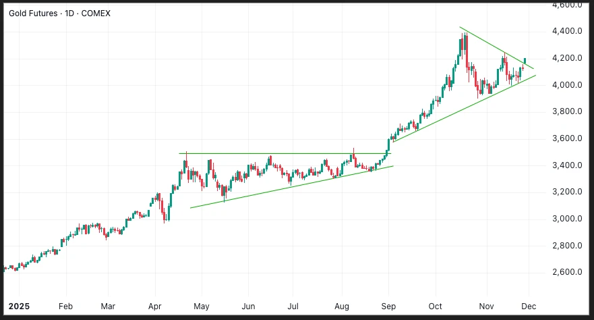Image resolution: width=594 pixels, height=320 pixels.
Task: Click the 4,400.0 price axis label
Action: 567,31
